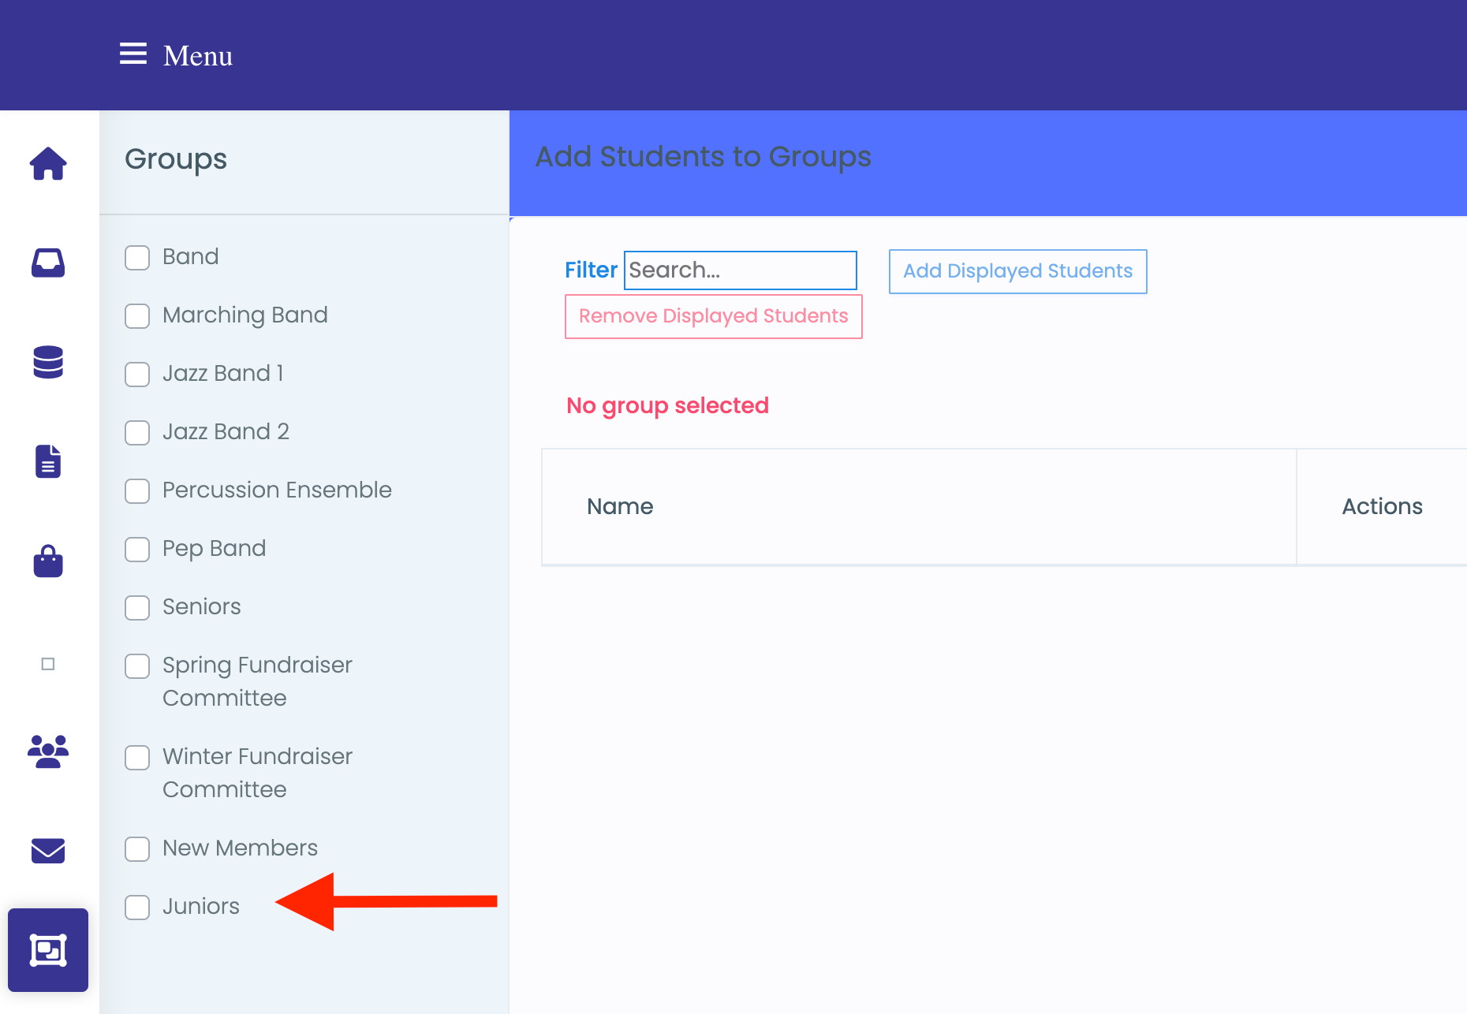Select the Percussion Ensemble checkbox
Screen dimensions: 1467x1014
pyautogui.click(x=137, y=491)
